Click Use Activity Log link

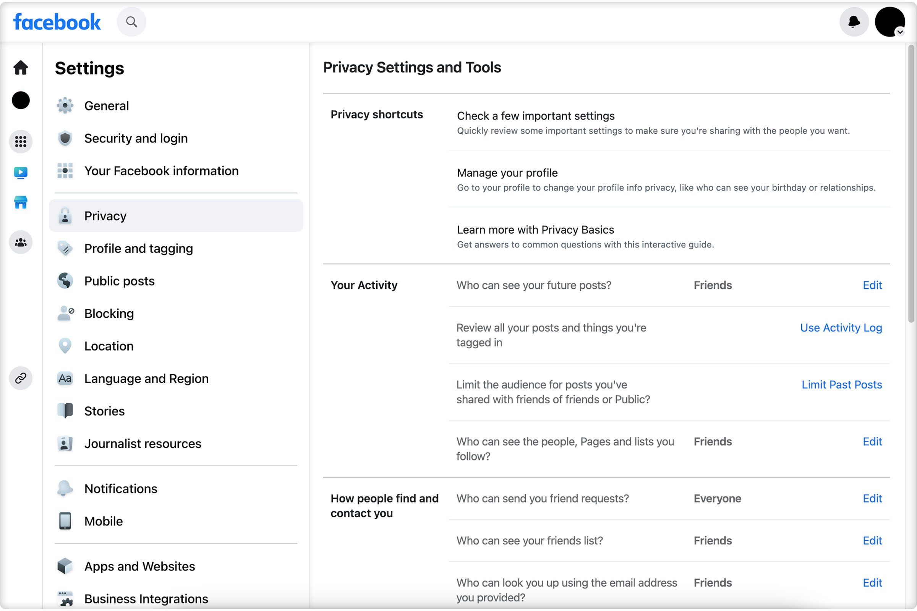point(841,327)
